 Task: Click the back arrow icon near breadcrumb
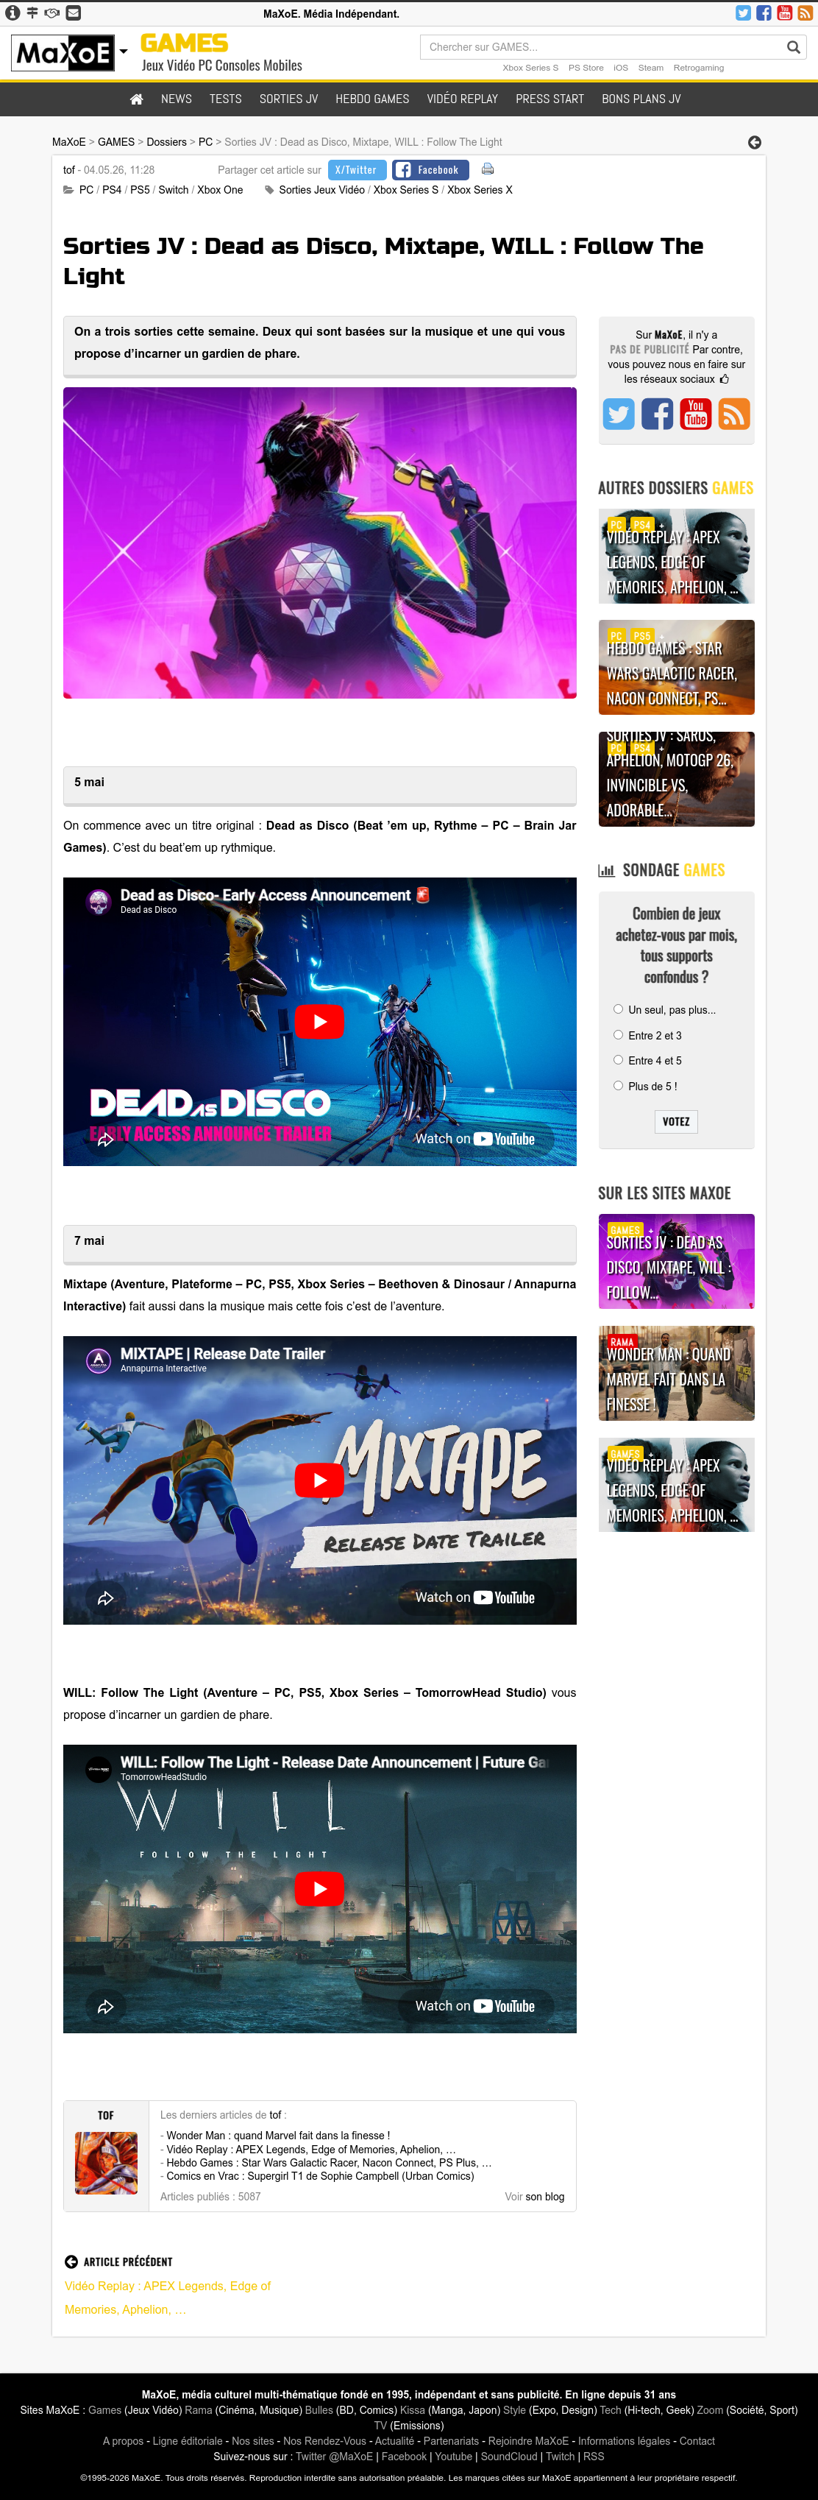754,143
